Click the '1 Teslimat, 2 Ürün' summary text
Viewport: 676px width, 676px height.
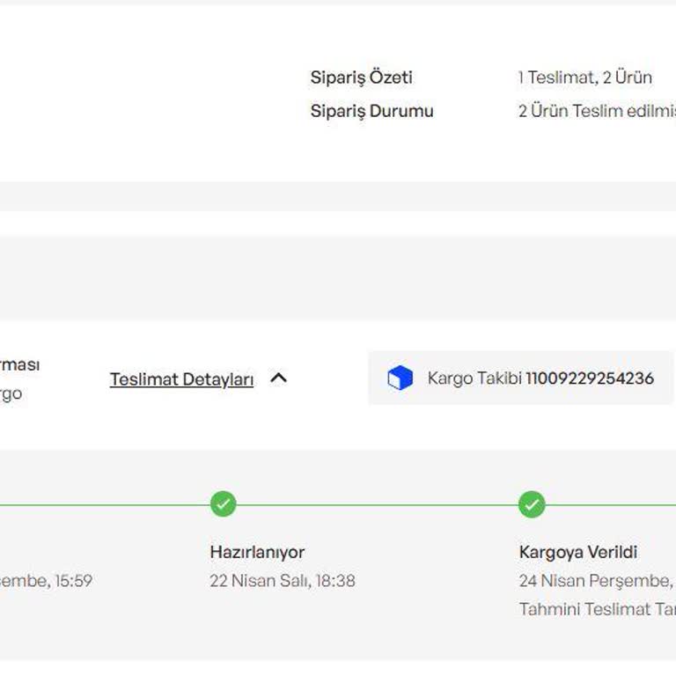[x=585, y=77]
